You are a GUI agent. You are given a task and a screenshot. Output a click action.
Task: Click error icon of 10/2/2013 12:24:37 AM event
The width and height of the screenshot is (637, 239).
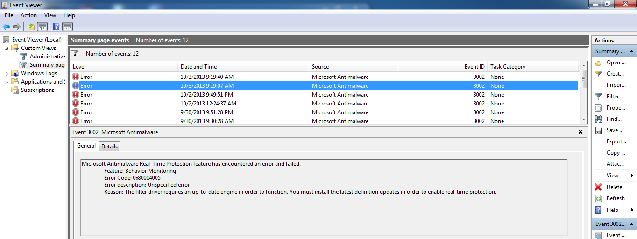(76, 103)
